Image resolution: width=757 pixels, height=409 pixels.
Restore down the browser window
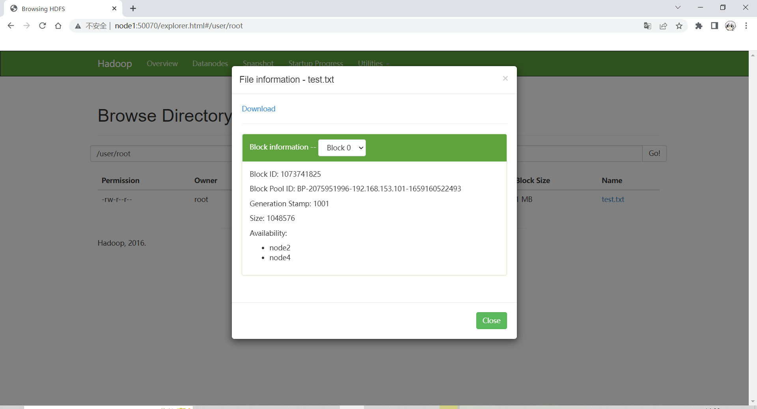click(723, 7)
